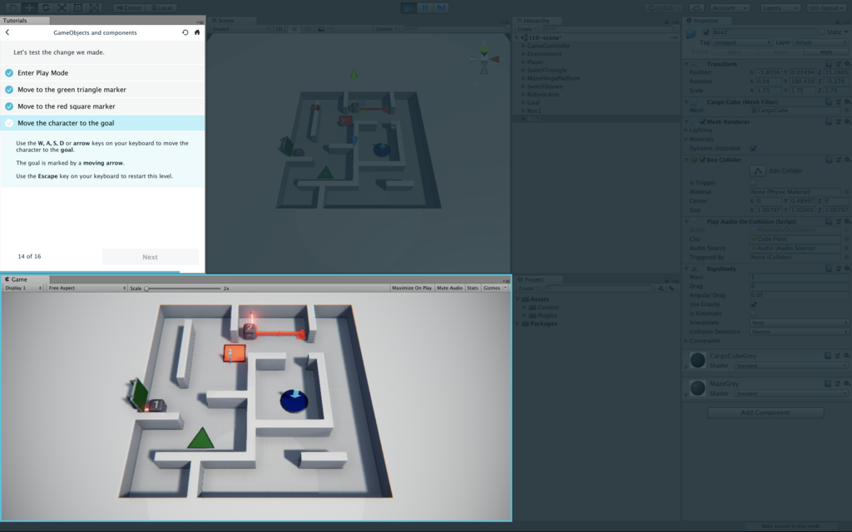Select the Move tool in the toolbar

[x=29, y=7]
